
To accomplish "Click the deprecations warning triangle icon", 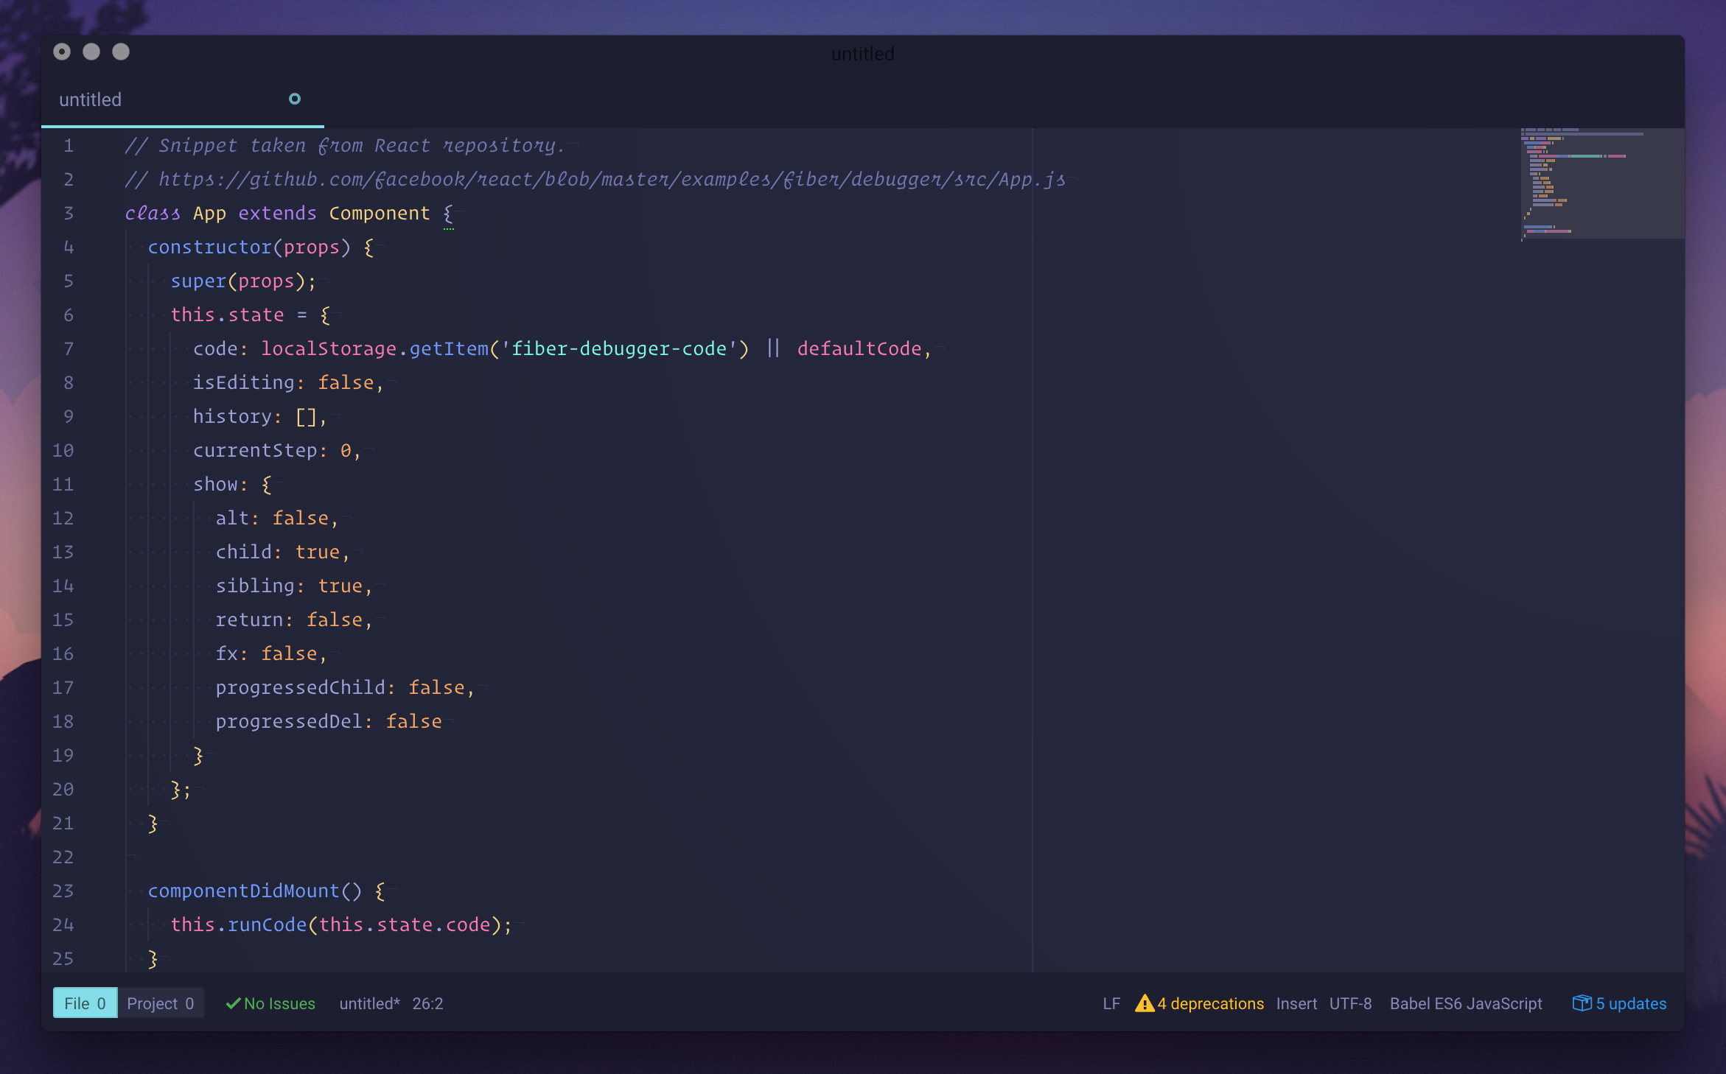I will pyautogui.click(x=1145, y=1003).
